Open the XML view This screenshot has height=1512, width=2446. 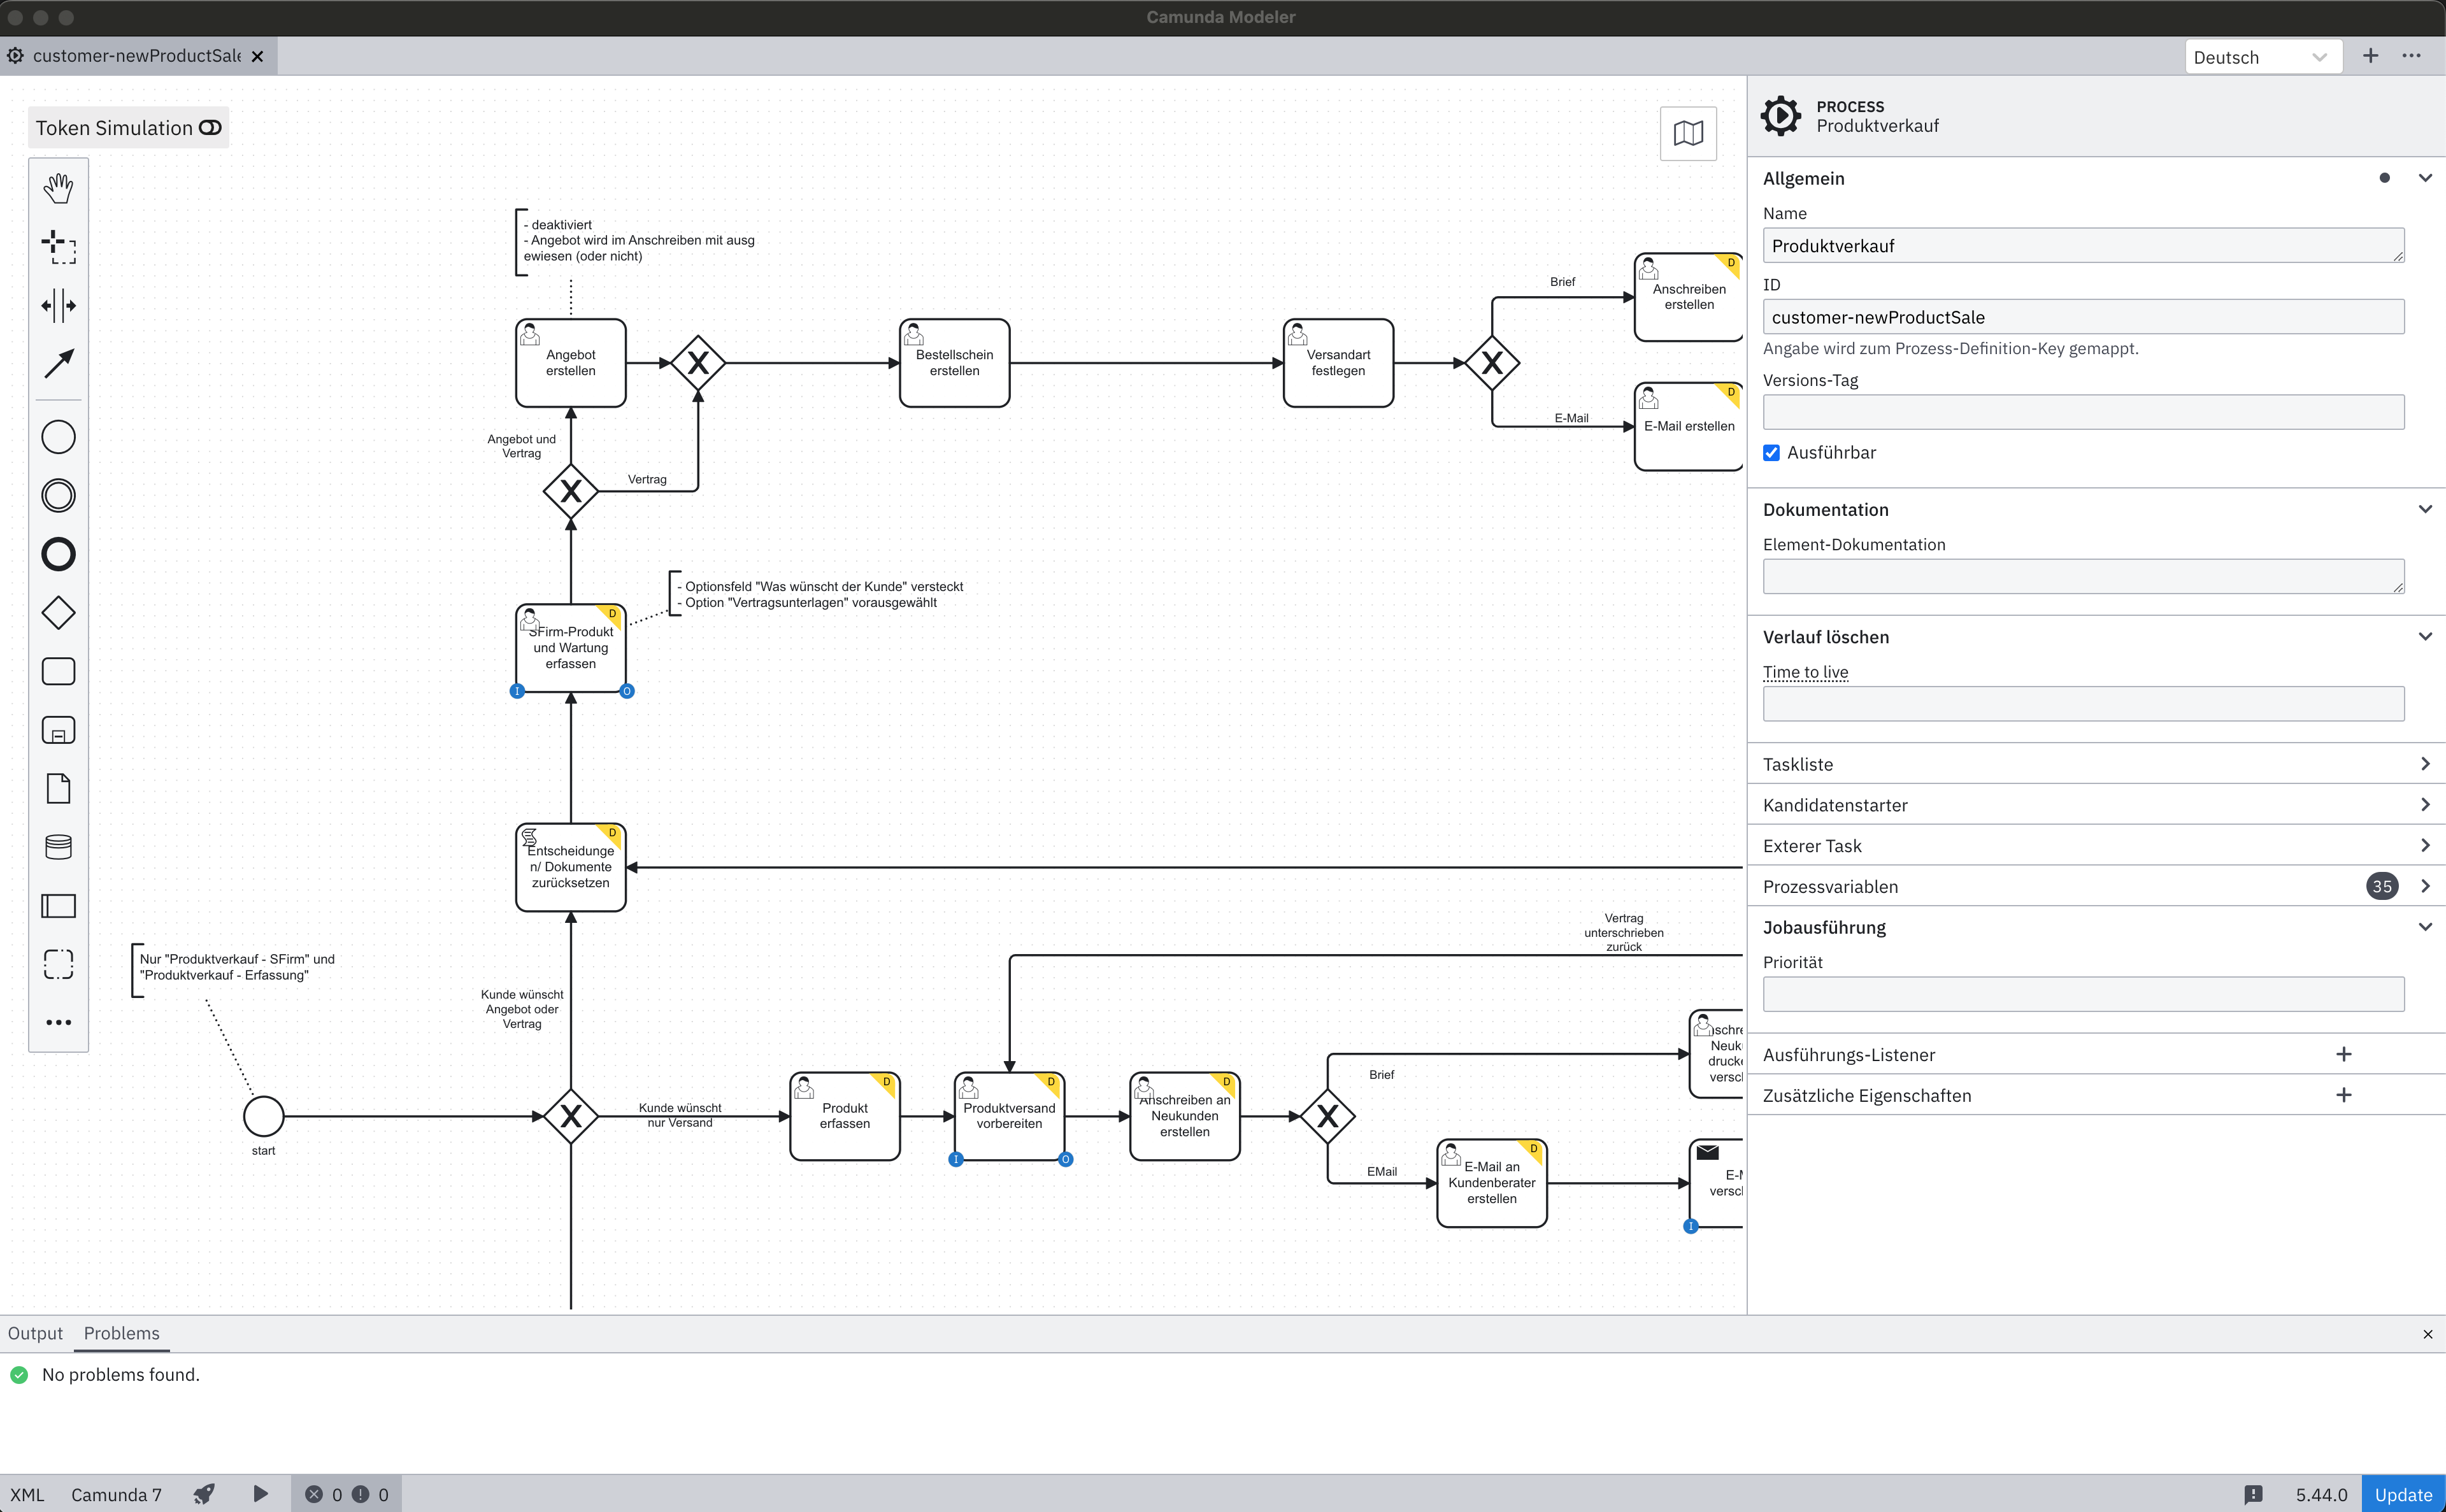coord(28,1494)
